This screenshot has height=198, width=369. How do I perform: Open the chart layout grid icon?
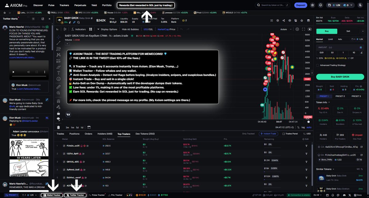91,29
